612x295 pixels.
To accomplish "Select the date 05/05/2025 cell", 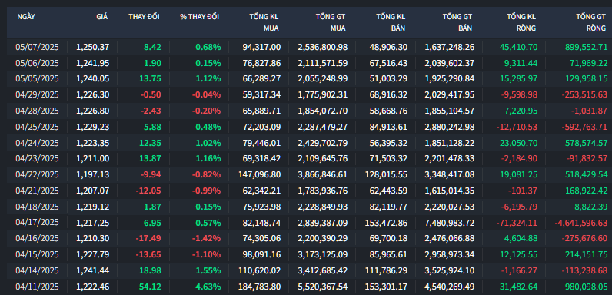I will tap(37, 79).
